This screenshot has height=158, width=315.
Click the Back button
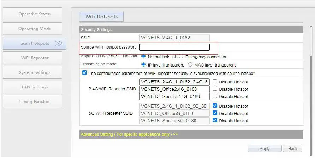tap(292, 148)
